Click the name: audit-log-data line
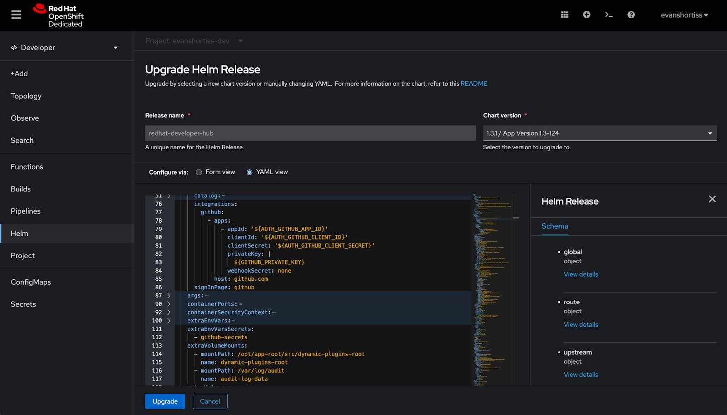Screen dimensions: 727x415 [x=234, y=379]
